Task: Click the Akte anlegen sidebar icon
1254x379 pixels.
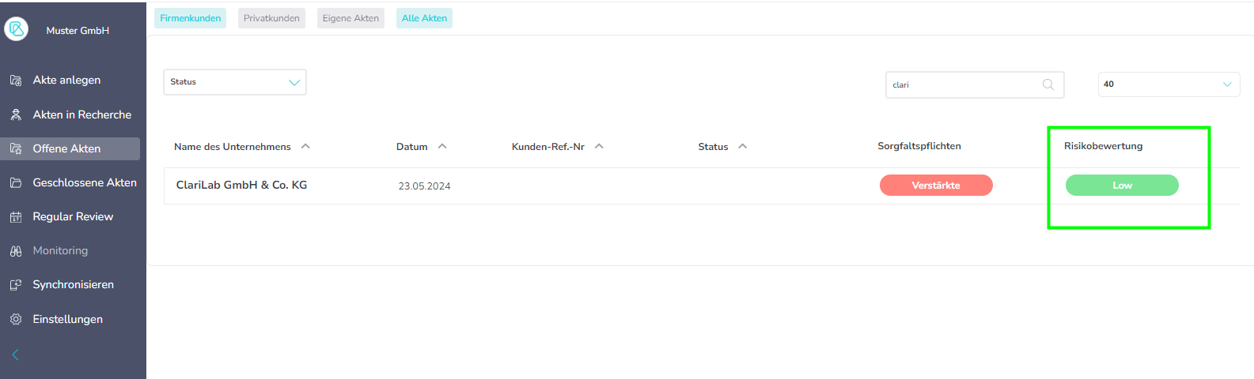Action: (x=16, y=81)
